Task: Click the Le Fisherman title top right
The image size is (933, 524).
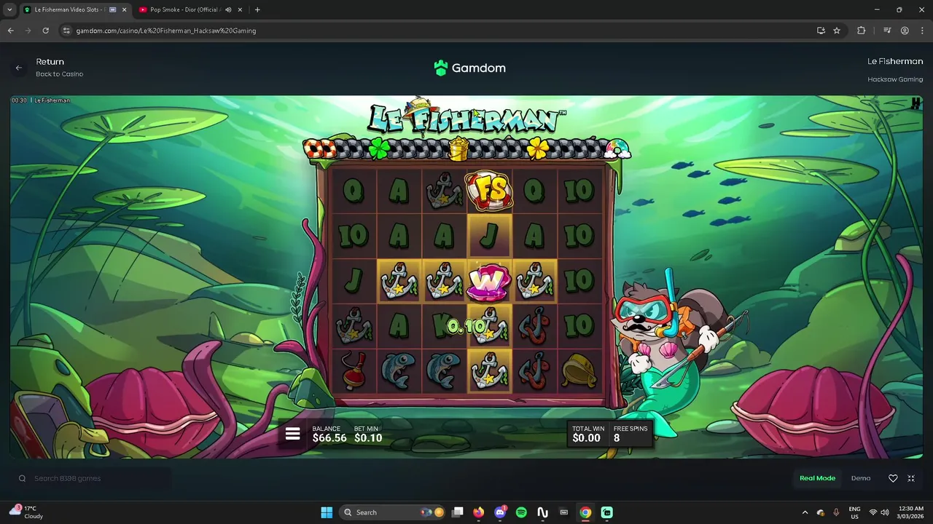Action: [895, 61]
